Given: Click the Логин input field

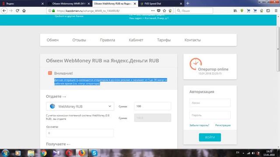Looking at the screenshot, I should coord(210,103).
